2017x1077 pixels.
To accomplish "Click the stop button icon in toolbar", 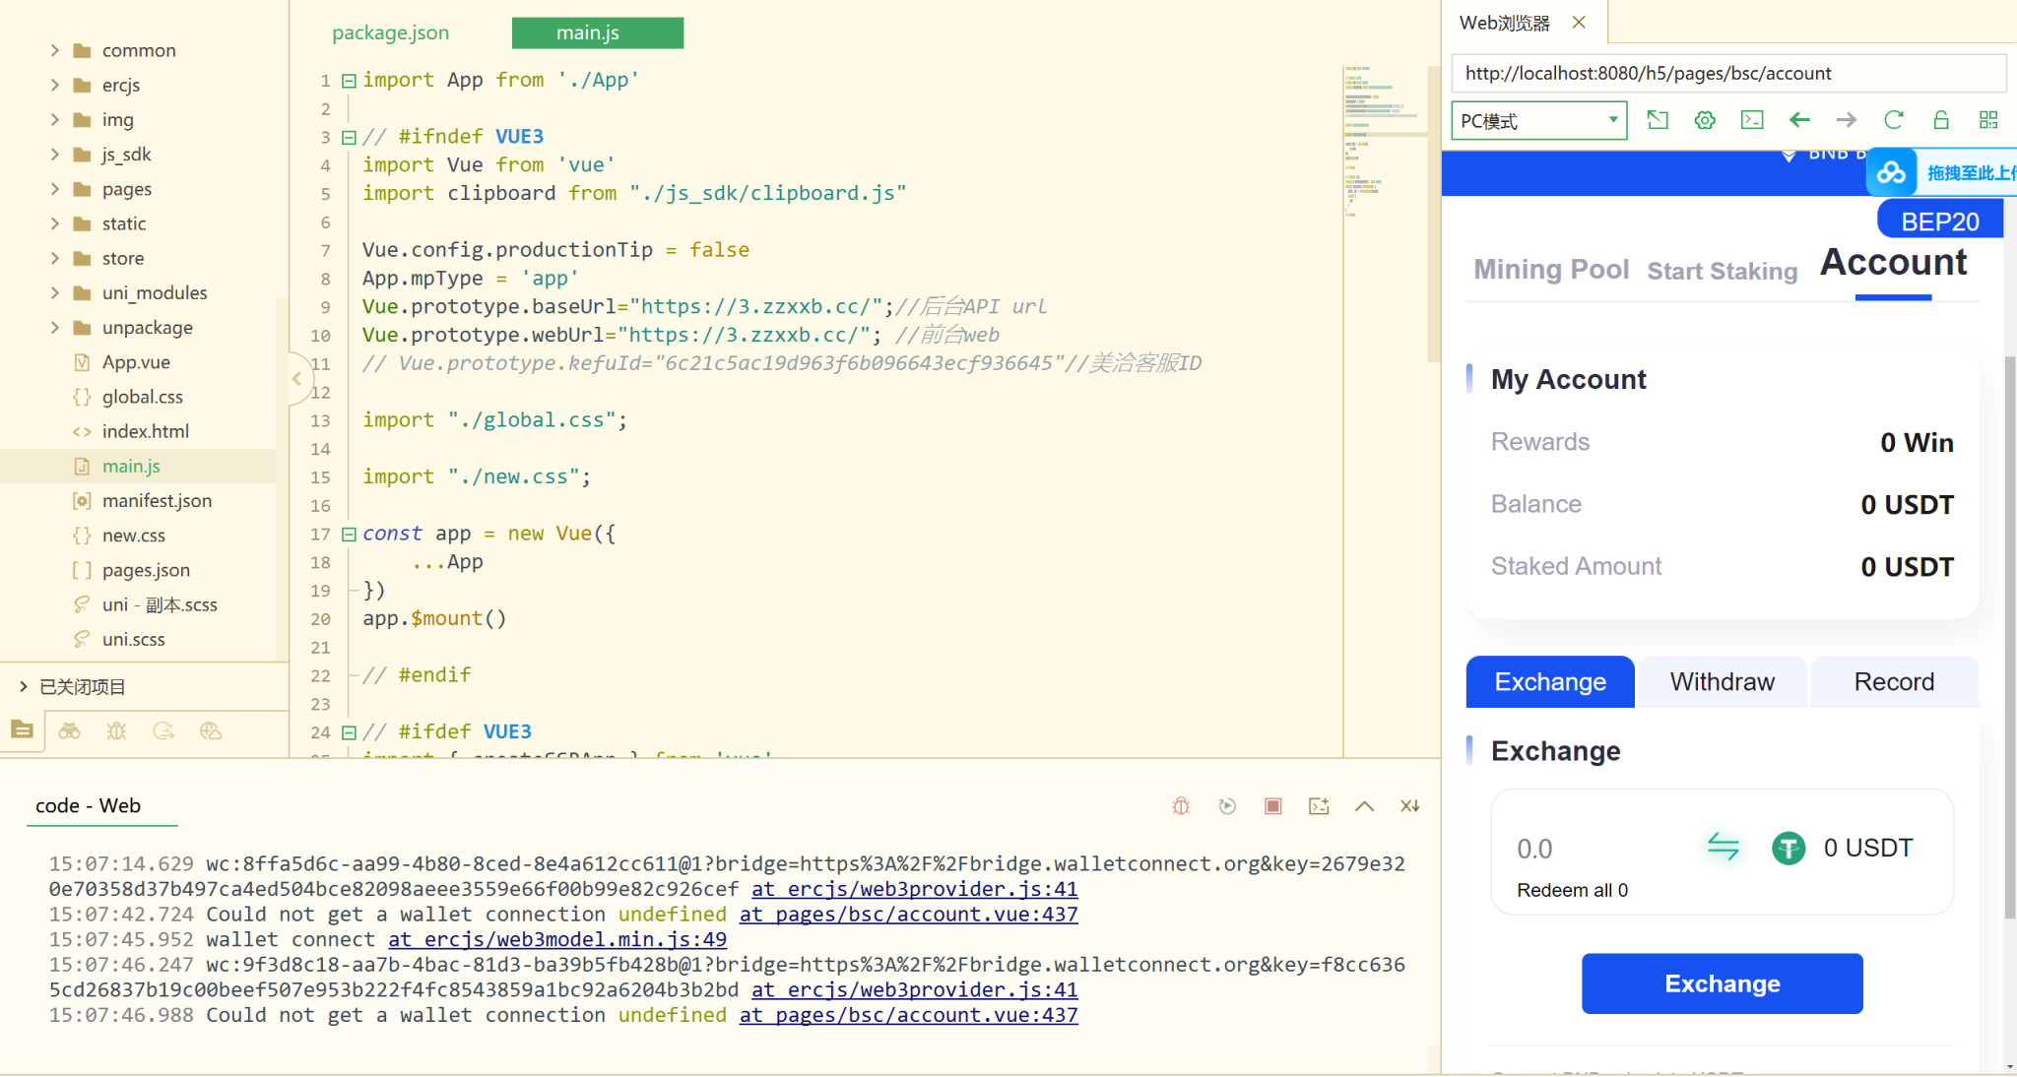I will [1274, 805].
